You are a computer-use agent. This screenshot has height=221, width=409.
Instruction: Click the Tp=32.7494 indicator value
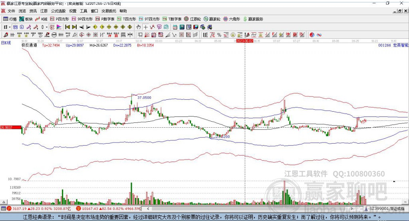click(51, 45)
